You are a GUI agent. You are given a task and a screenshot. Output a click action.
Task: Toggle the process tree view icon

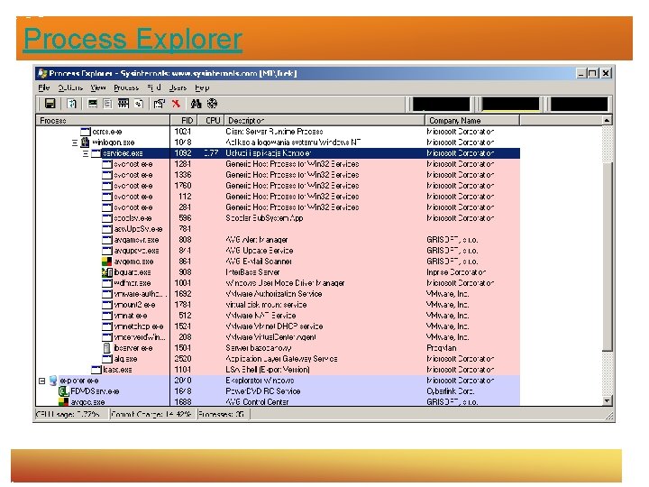tap(107, 104)
